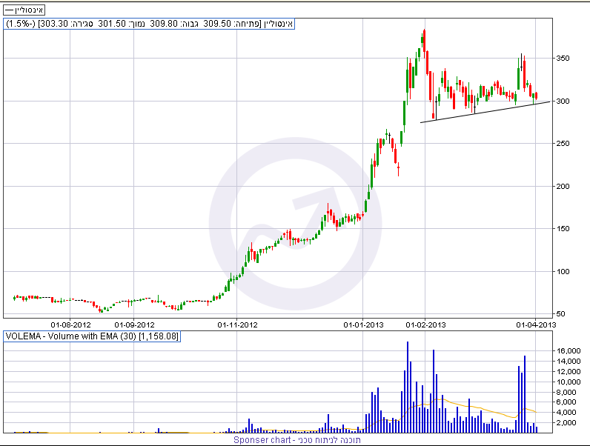The image size is (590, 446).
Task: Select the 01-02-2013 date label
Action: (425, 325)
